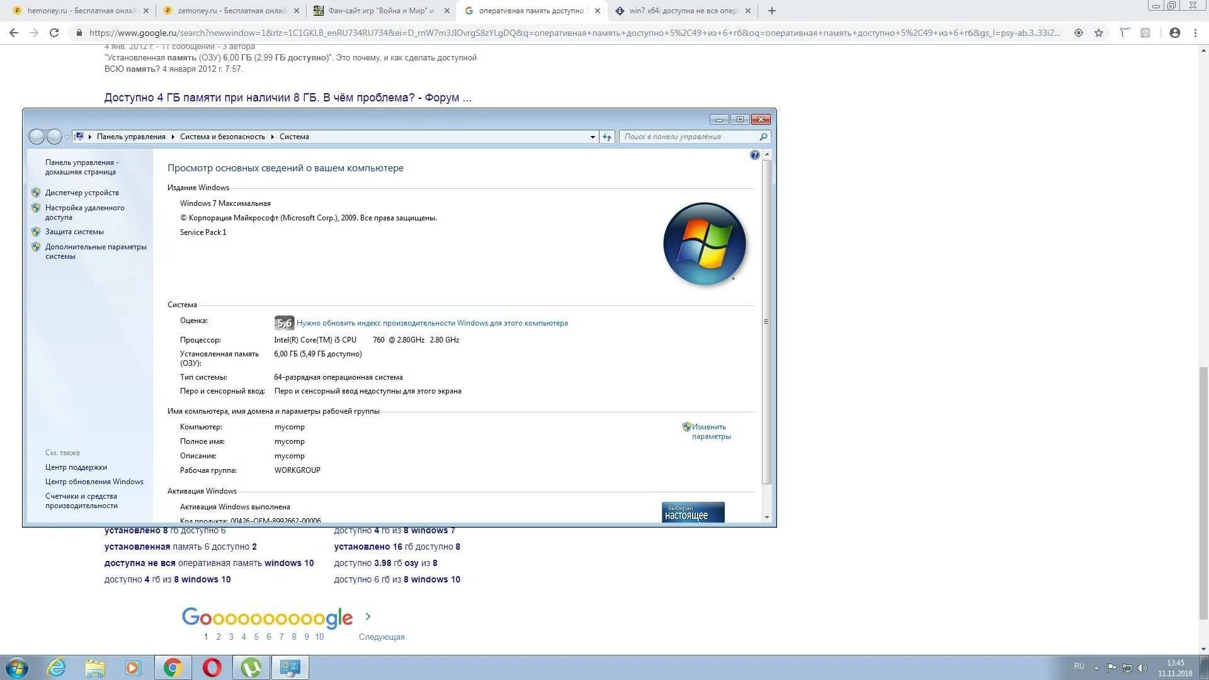Switch to hemoney.ru tab
This screenshot has width=1209, height=680.
pos(80,11)
